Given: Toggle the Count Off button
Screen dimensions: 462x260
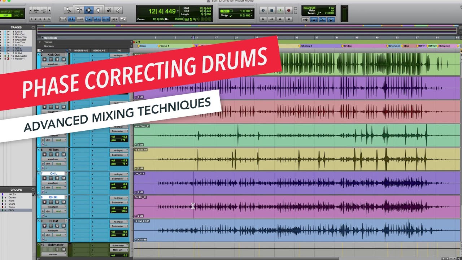Looking at the screenshot, I should tap(310, 8).
